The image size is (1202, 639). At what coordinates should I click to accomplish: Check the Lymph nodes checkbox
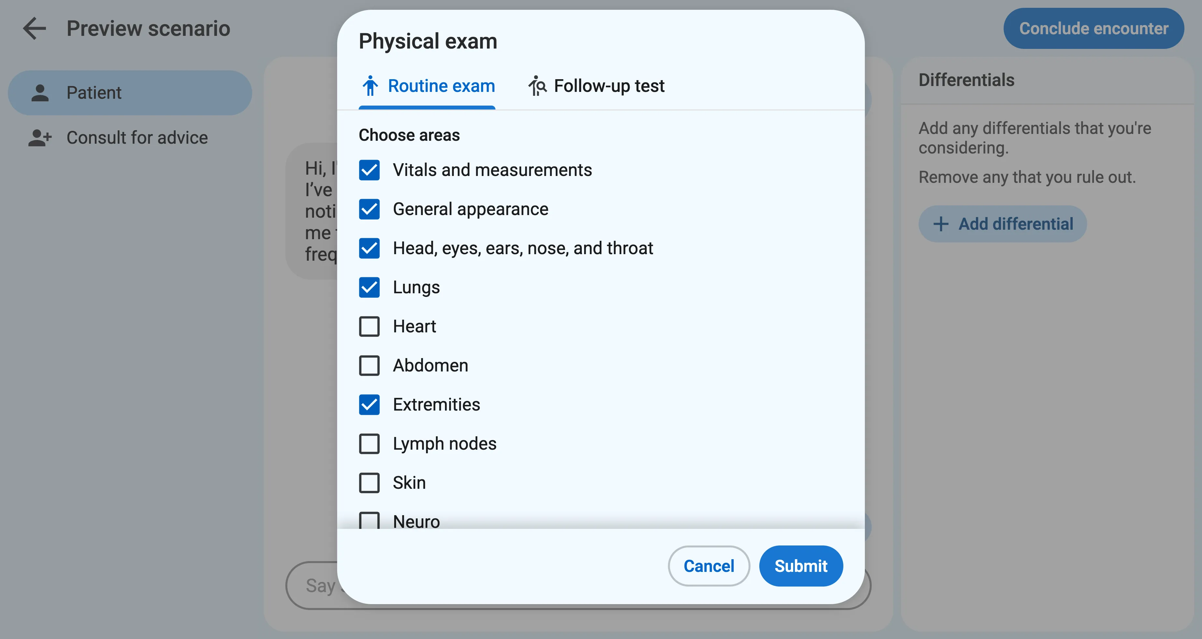369,443
